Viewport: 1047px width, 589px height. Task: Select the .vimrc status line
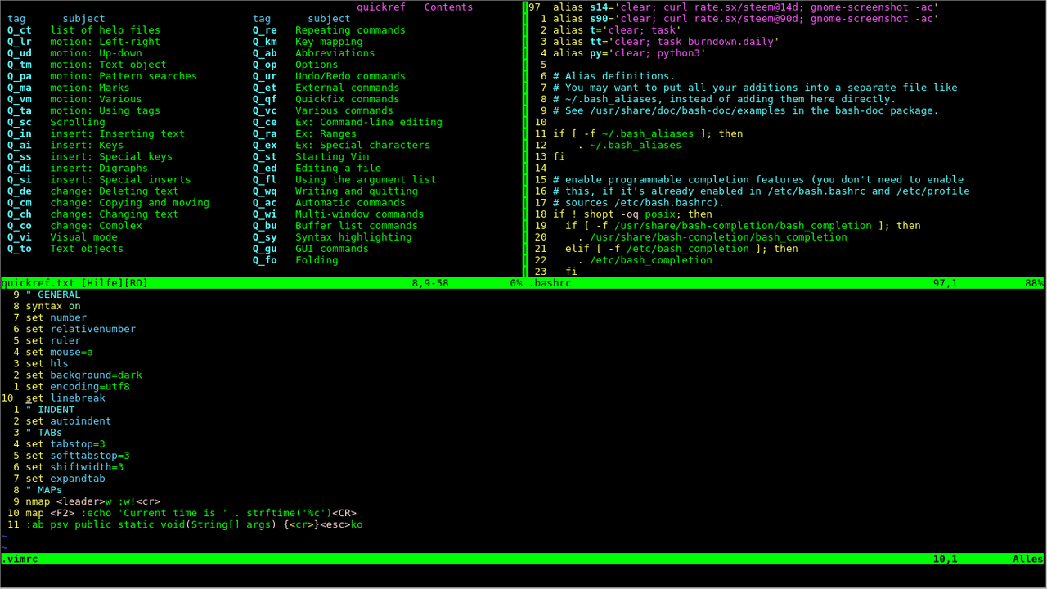[x=523, y=559]
